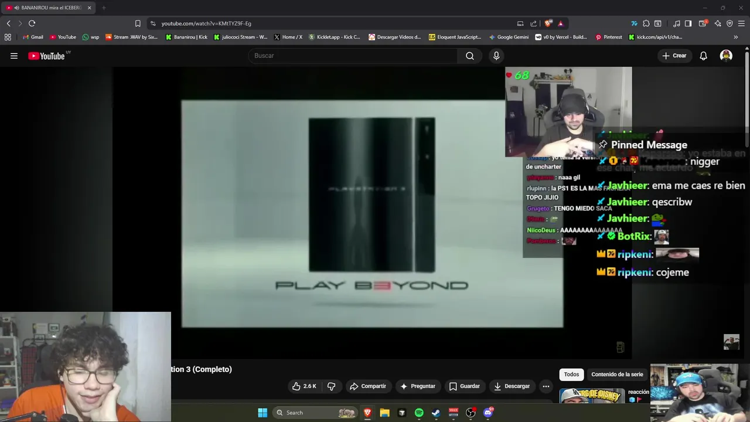This screenshot has width=750, height=422.
Task: Open the Eloquent JavaScript bookmark
Action: (x=455, y=37)
